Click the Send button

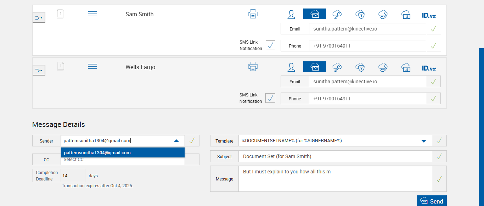432,201
